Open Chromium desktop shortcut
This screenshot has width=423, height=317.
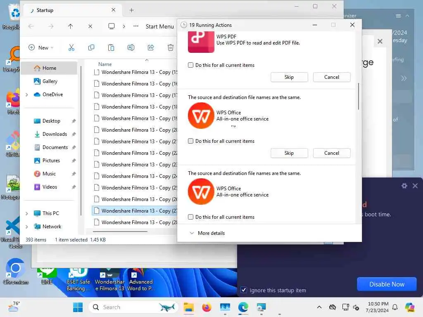tap(15, 271)
